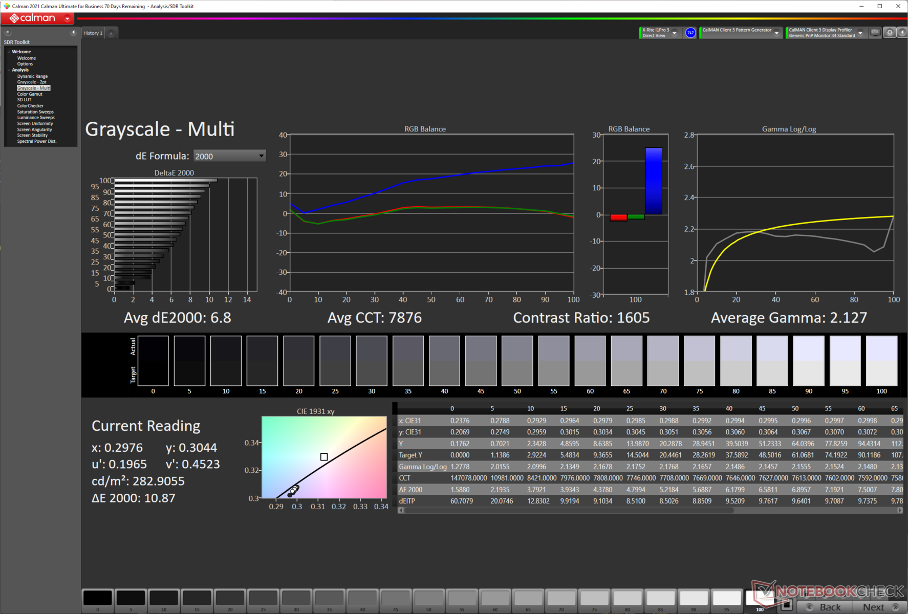
Task: Open the Options page
Action: tap(25, 64)
